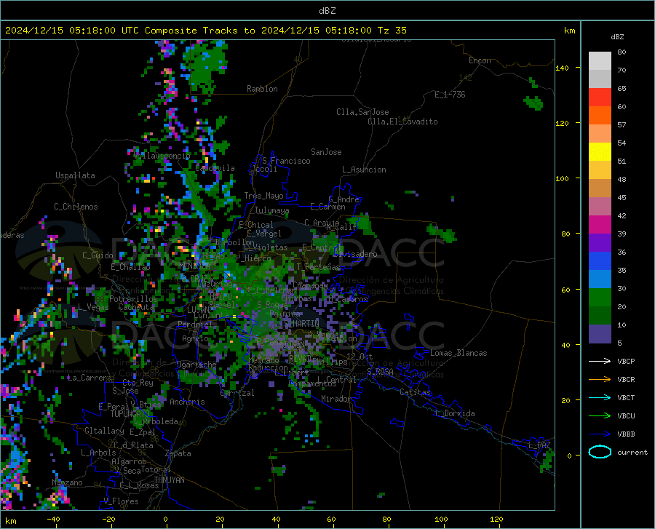This screenshot has height=529, width=655.
Task: Click the 'Tulumaya' map label
Action: (x=271, y=210)
